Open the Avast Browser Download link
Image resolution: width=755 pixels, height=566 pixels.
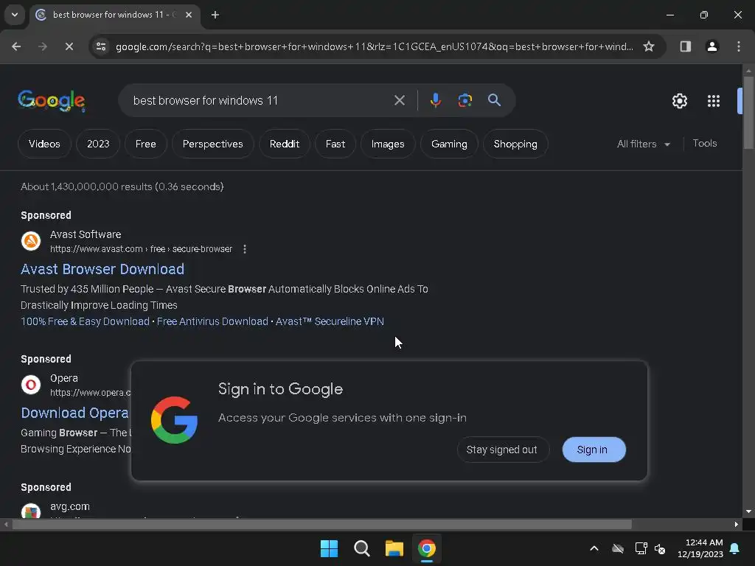pyautogui.click(x=102, y=269)
